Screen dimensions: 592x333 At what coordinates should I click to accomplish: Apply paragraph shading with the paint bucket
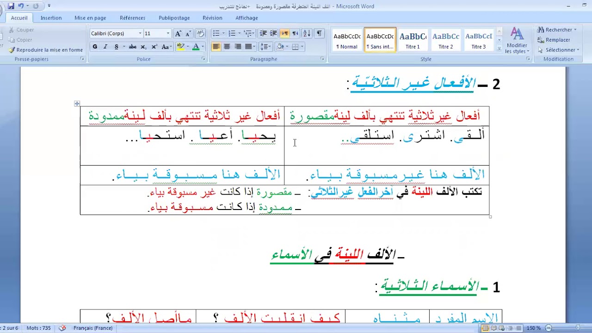pos(279,47)
